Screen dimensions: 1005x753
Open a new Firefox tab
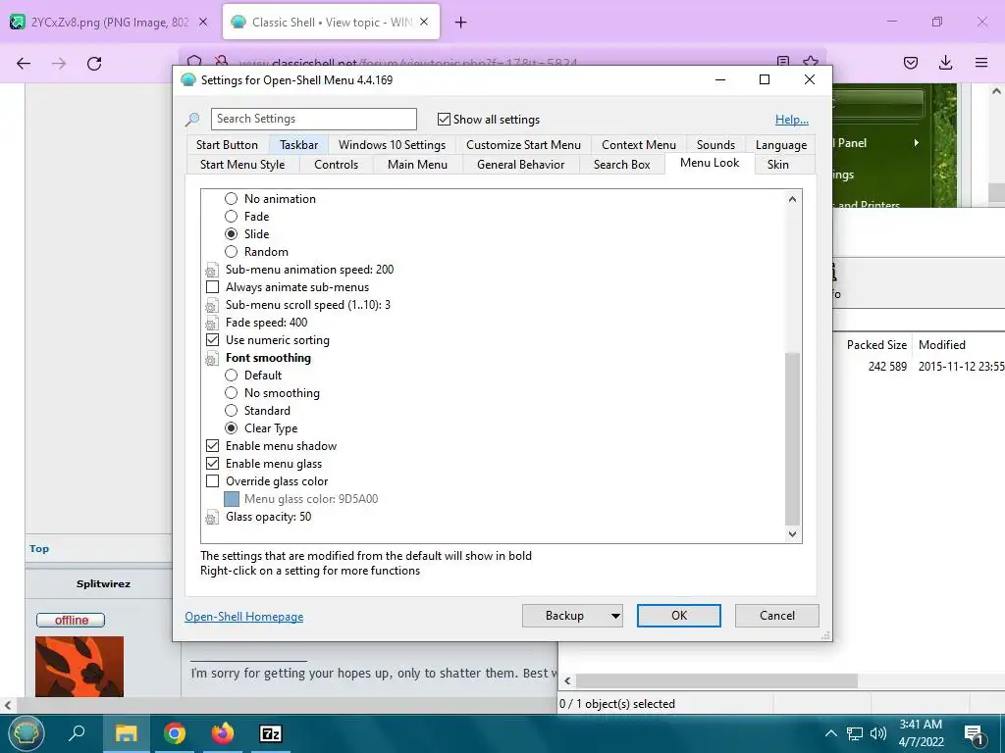click(x=461, y=23)
